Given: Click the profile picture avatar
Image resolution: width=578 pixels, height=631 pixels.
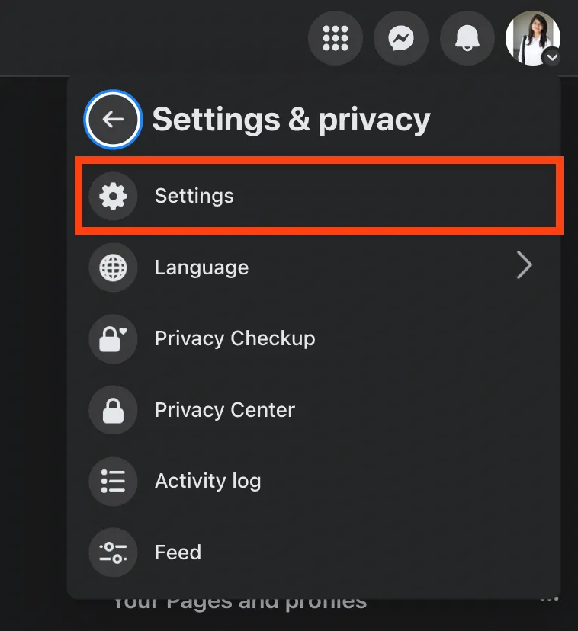Looking at the screenshot, I should pyautogui.click(x=532, y=38).
